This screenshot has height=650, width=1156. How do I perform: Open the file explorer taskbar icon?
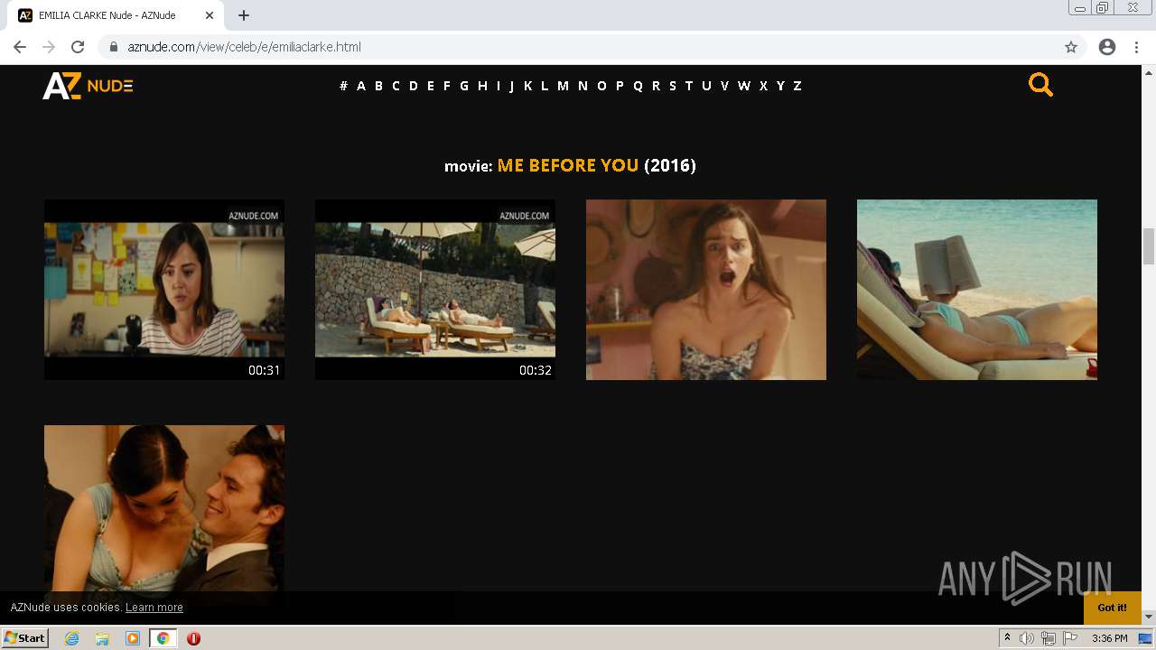tap(102, 638)
